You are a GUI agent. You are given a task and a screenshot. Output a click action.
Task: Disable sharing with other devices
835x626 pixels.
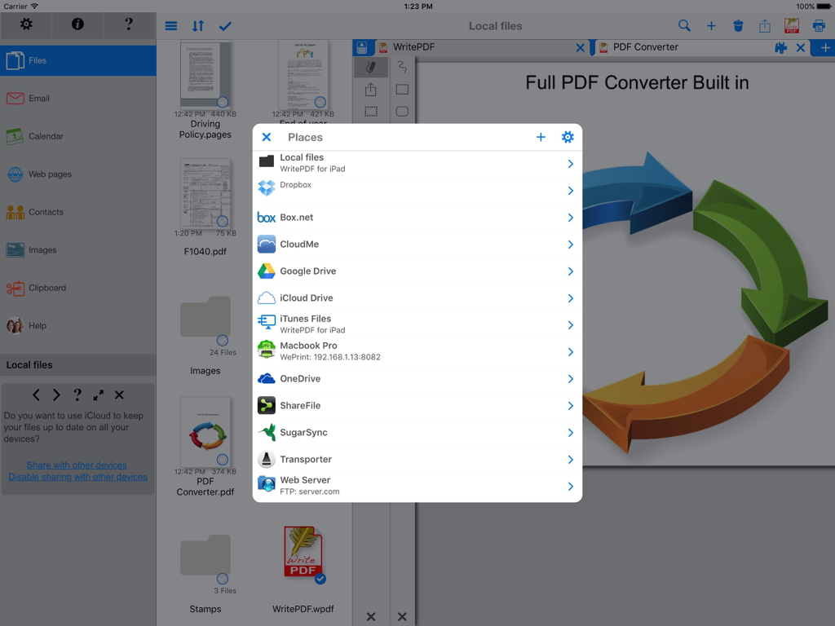[x=77, y=477]
